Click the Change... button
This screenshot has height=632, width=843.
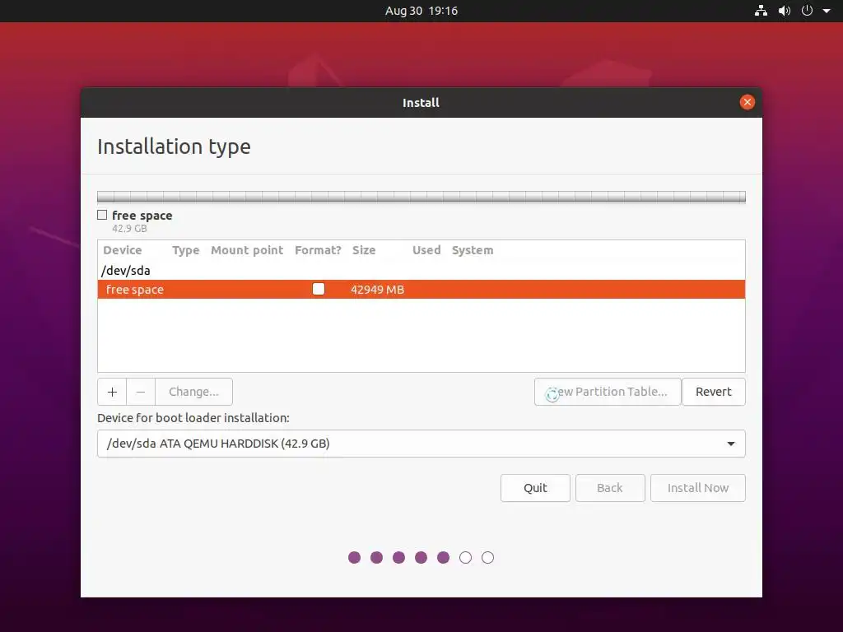tap(193, 392)
